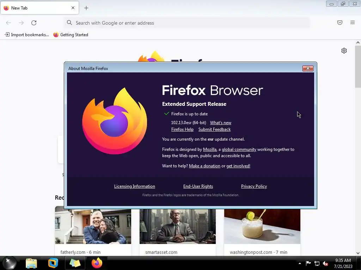The height and width of the screenshot is (270, 361).
Task: Open the fatherly.com story thumbnail
Action: (93, 226)
